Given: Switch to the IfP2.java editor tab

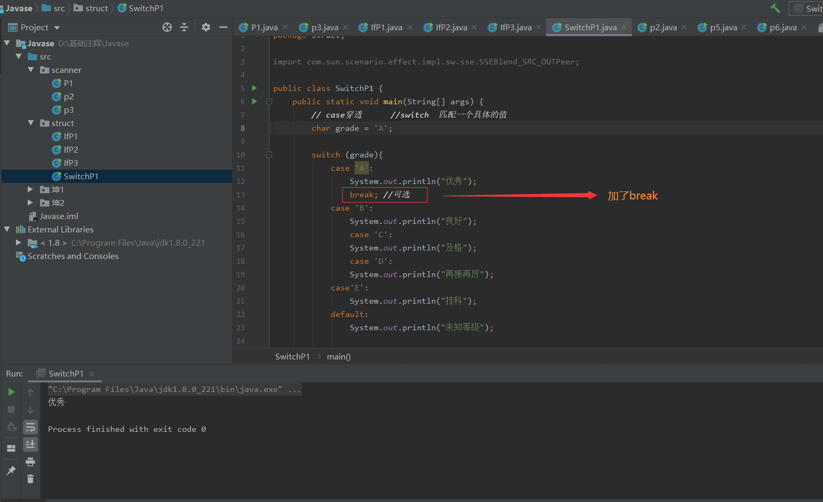Looking at the screenshot, I should (451, 28).
